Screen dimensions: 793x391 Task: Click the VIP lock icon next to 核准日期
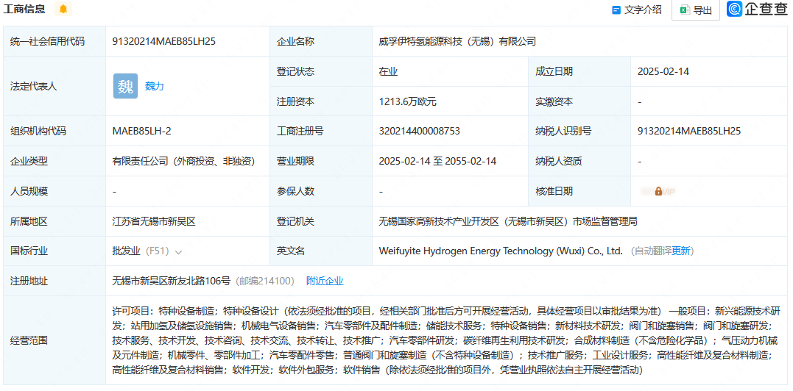(658, 191)
